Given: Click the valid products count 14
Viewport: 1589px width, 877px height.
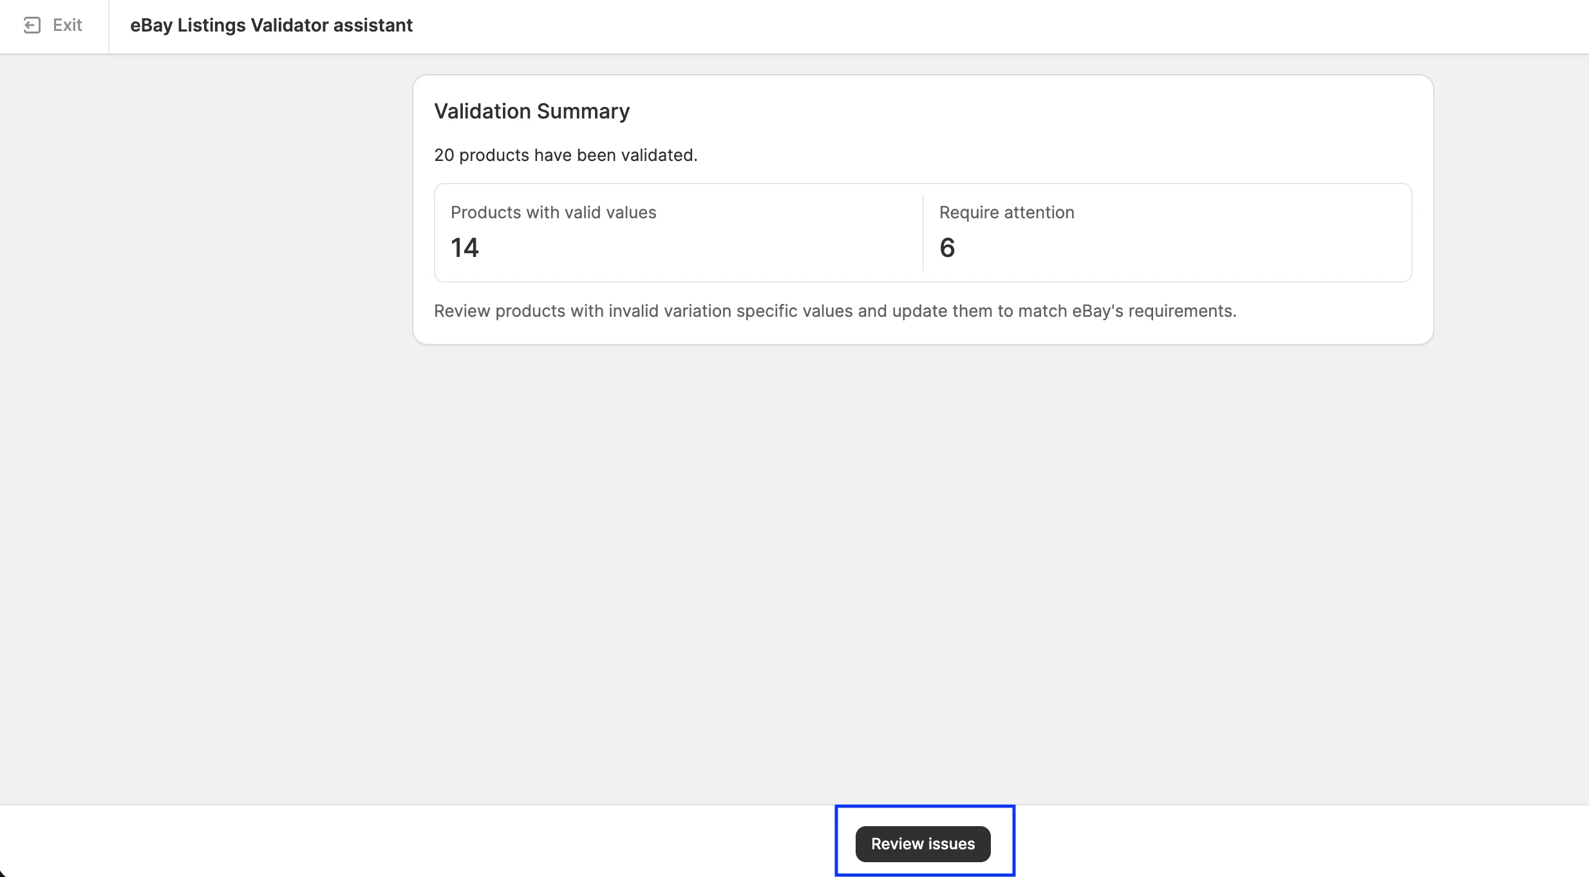Looking at the screenshot, I should [465, 248].
